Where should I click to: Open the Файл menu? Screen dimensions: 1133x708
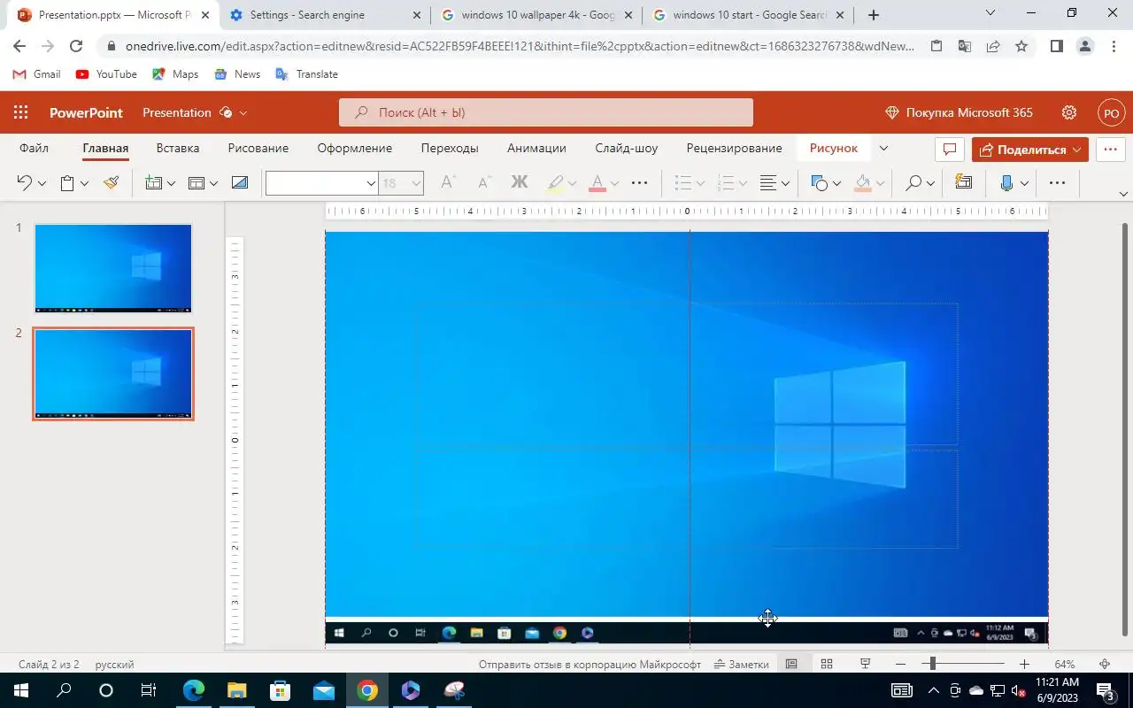pyautogui.click(x=34, y=148)
